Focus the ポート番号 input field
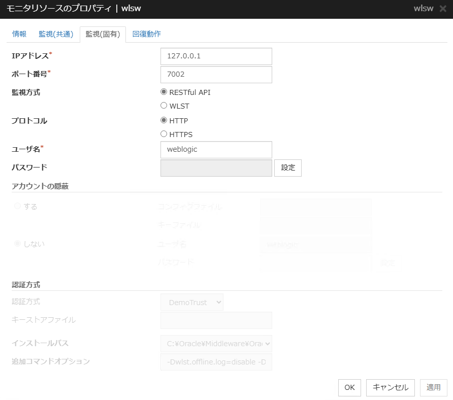 coord(216,75)
